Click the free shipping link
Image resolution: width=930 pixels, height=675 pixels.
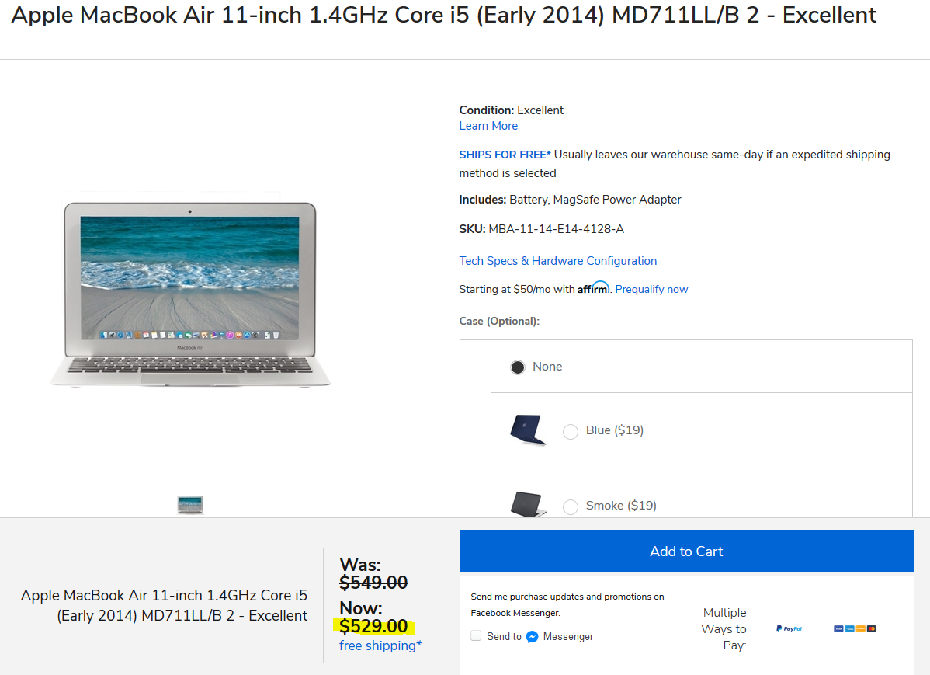(380, 645)
